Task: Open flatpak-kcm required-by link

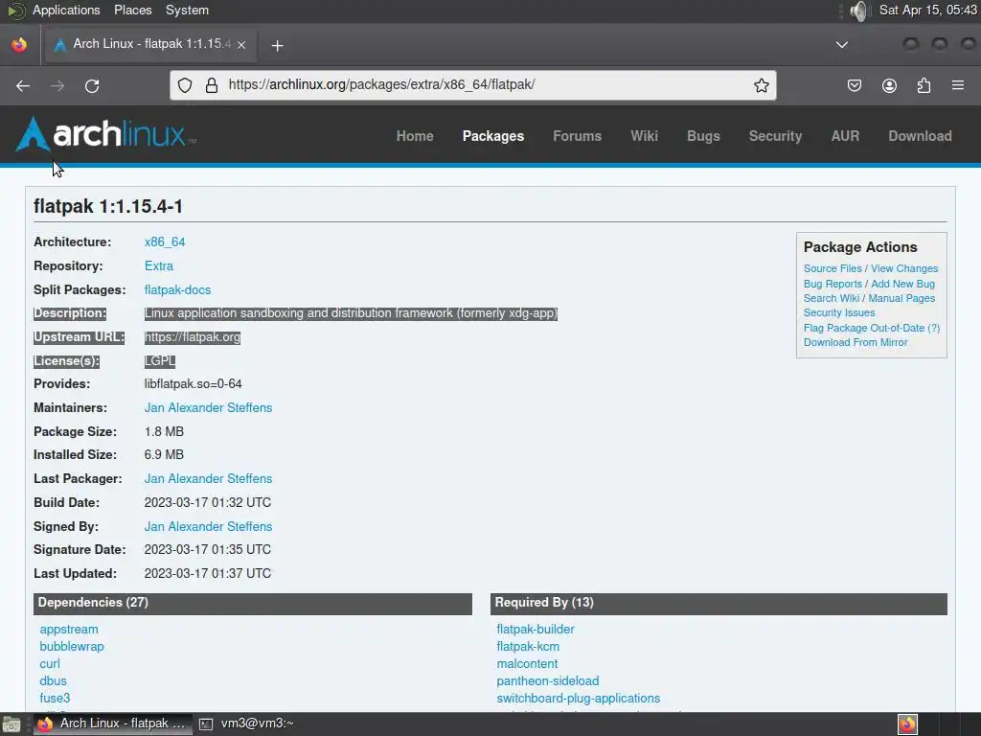Action: [528, 646]
